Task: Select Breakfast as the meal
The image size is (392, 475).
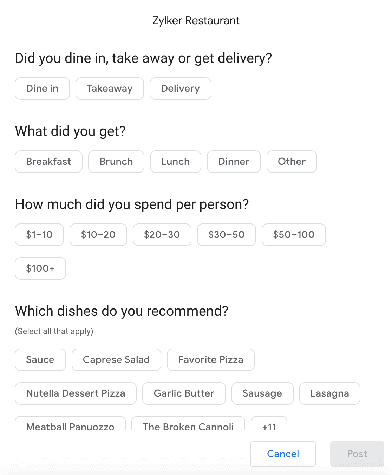Action: tap(48, 162)
